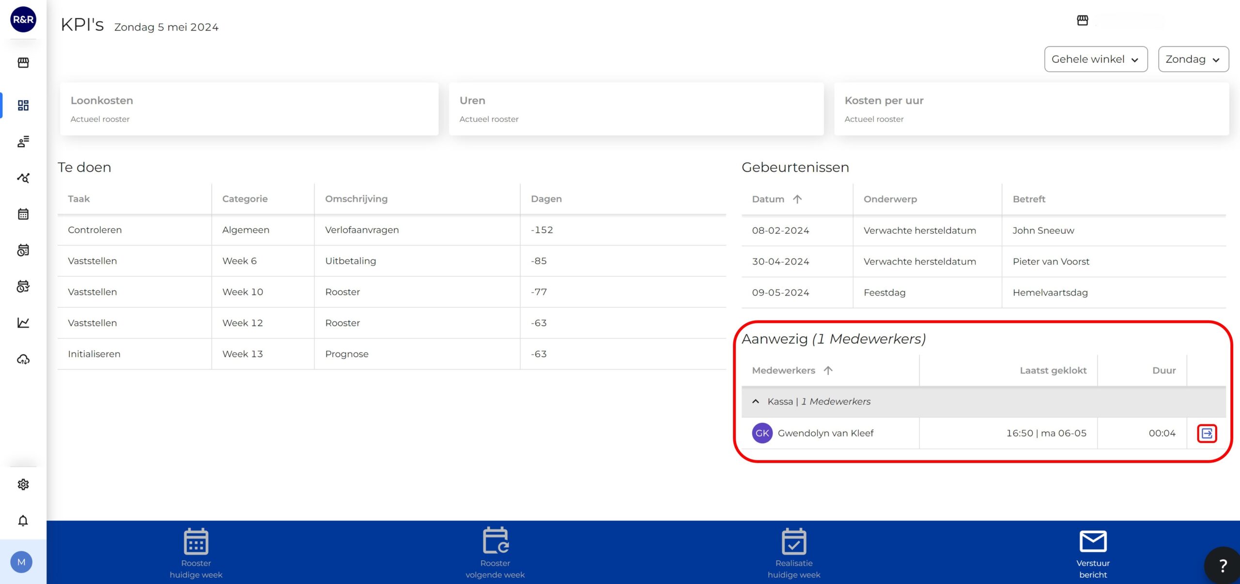This screenshot has width=1240, height=584.
Task: Open 'Rooster huidige week' in the bottom bar
Action: pos(196,554)
